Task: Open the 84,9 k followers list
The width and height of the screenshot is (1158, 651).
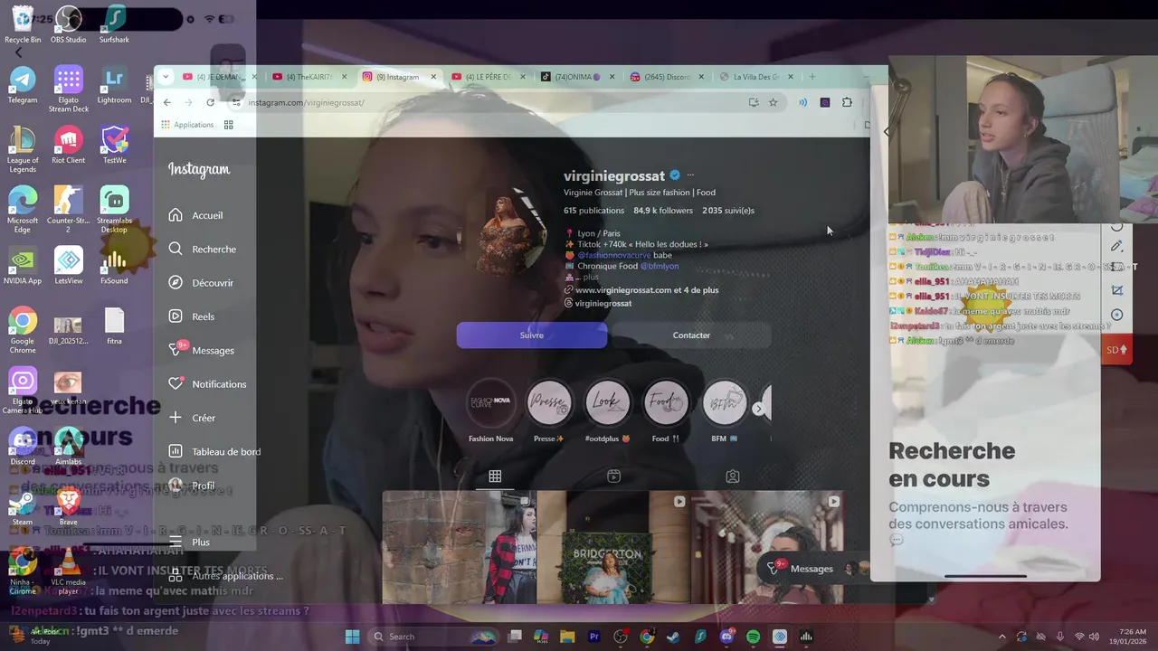Action: (663, 211)
